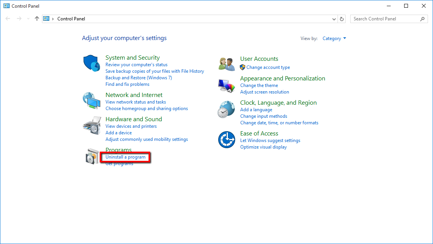Open the View by Category dropdown

tap(334, 38)
